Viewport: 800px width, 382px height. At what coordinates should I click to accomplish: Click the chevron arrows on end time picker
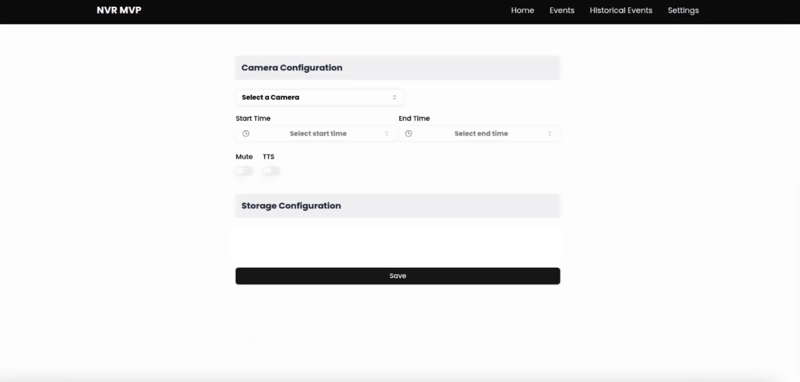pos(550,134)
